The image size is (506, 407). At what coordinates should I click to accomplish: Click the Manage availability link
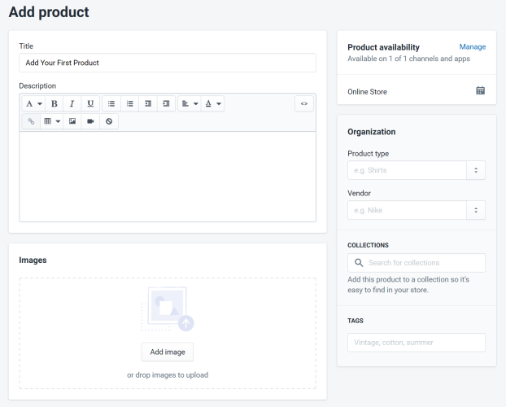[x=473, y=47]
